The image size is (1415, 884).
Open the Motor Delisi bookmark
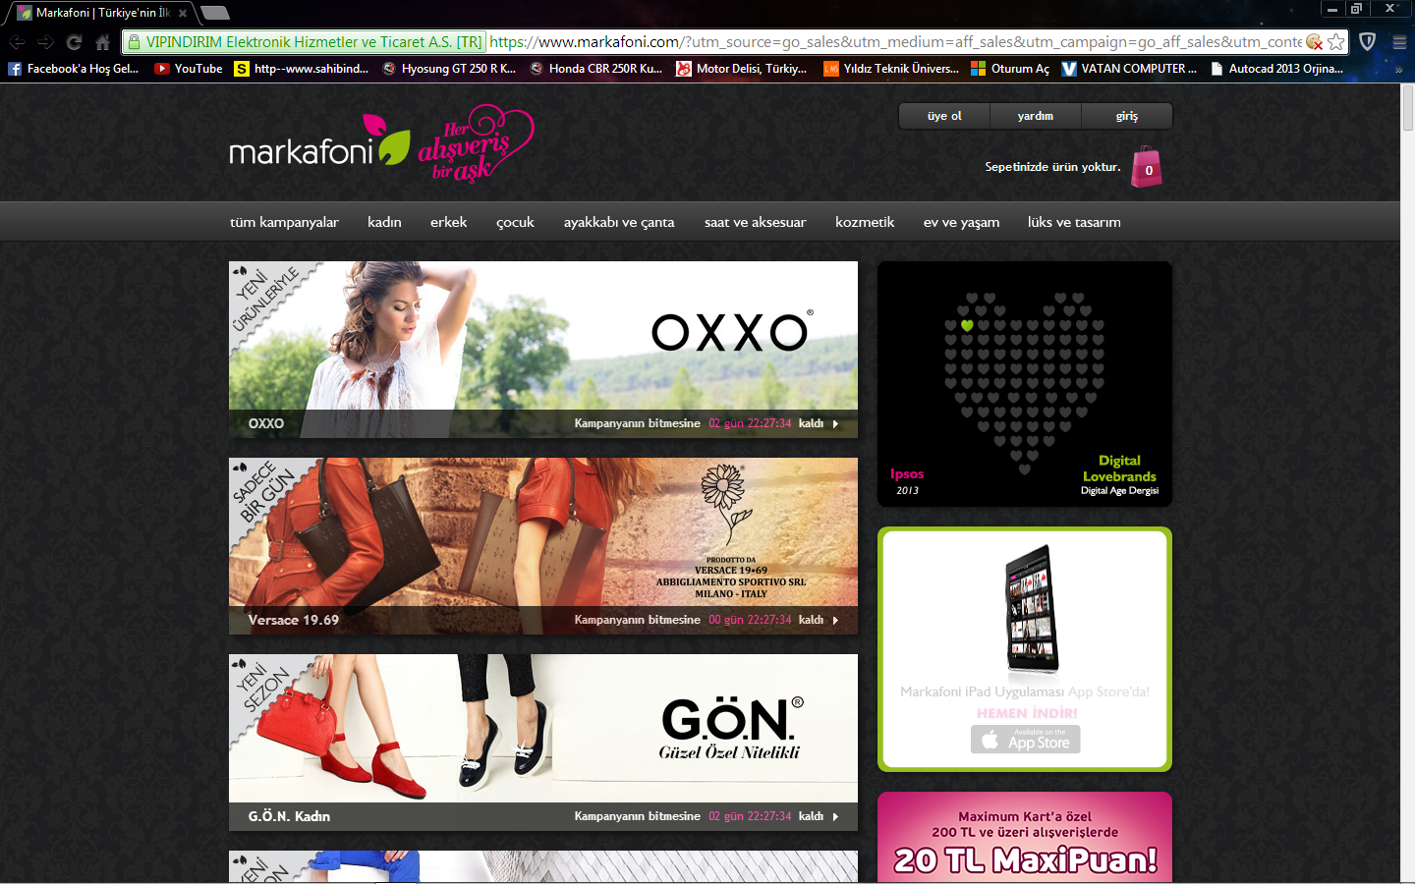[742, 69]
